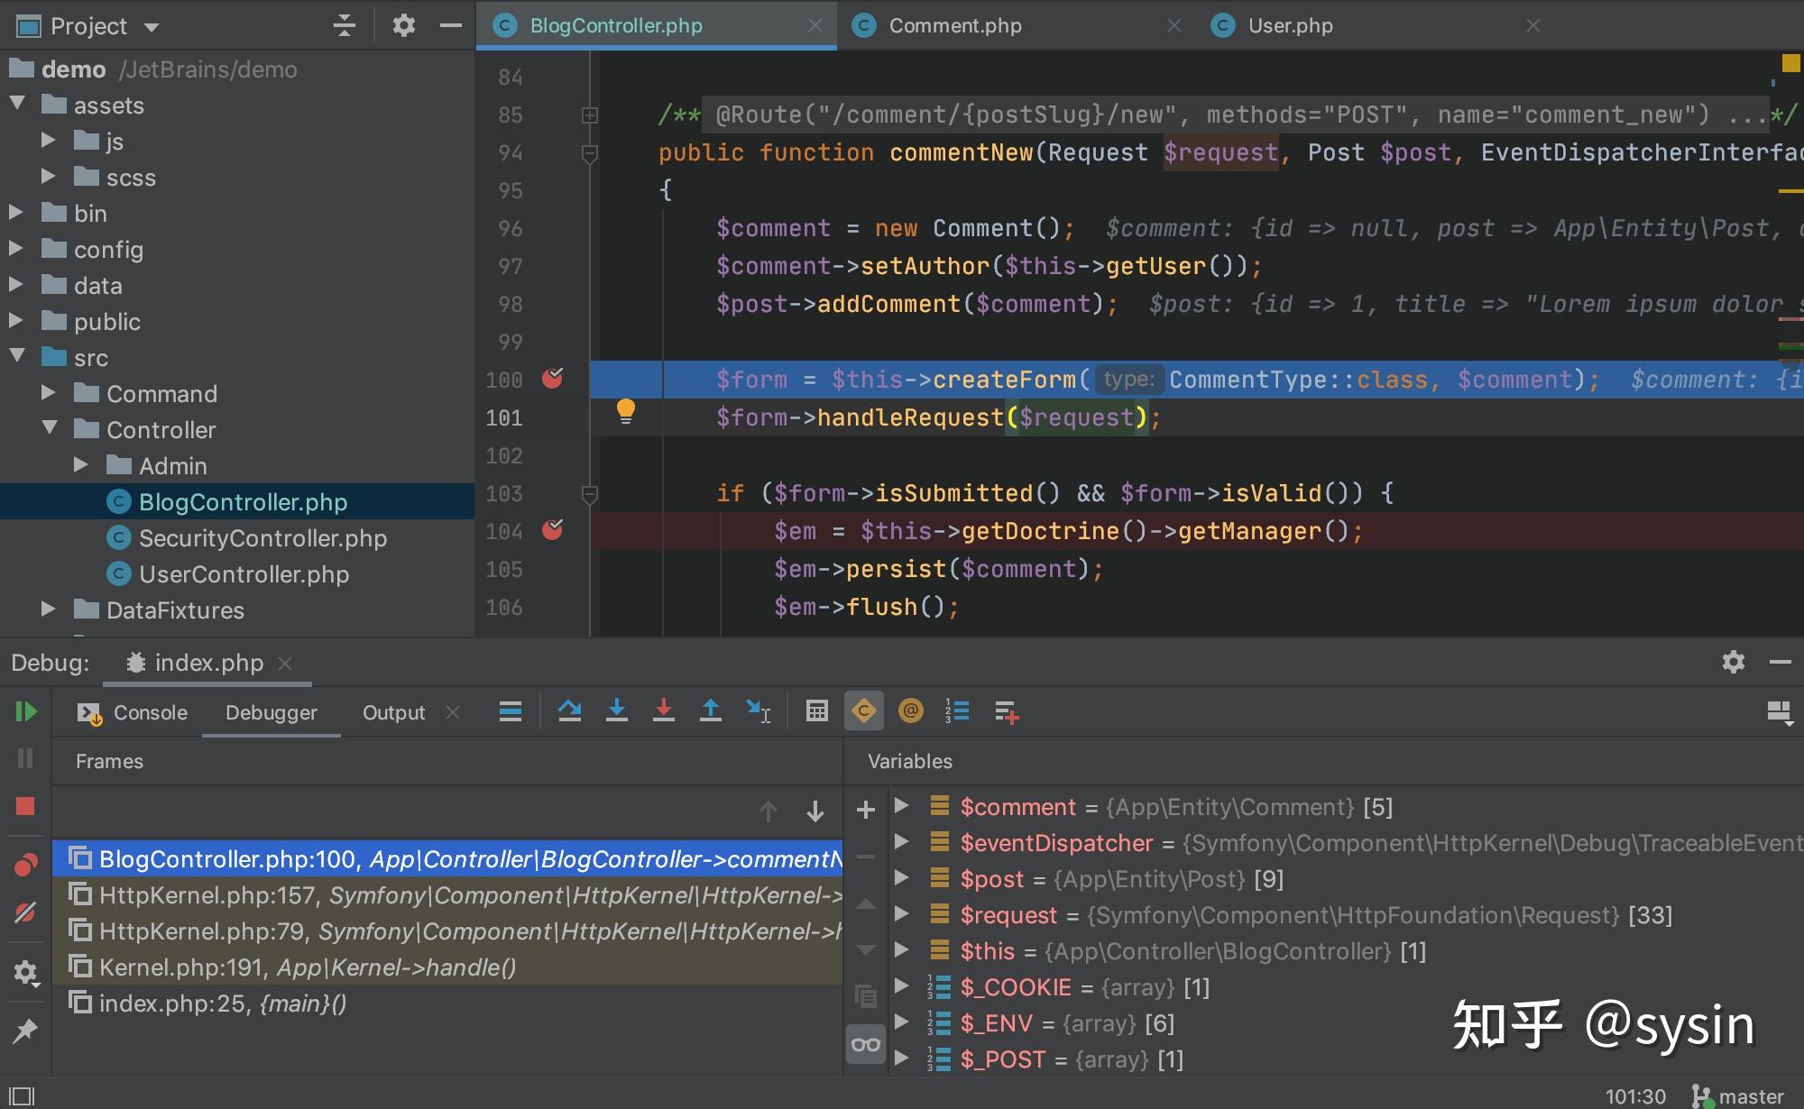
Task: Click the lightbulb intention icon near line 101
Action: (x=626, y=413)
